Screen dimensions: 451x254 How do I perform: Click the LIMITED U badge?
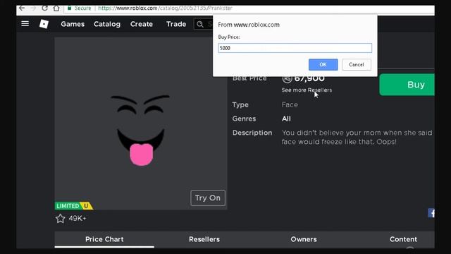(74, 206)
